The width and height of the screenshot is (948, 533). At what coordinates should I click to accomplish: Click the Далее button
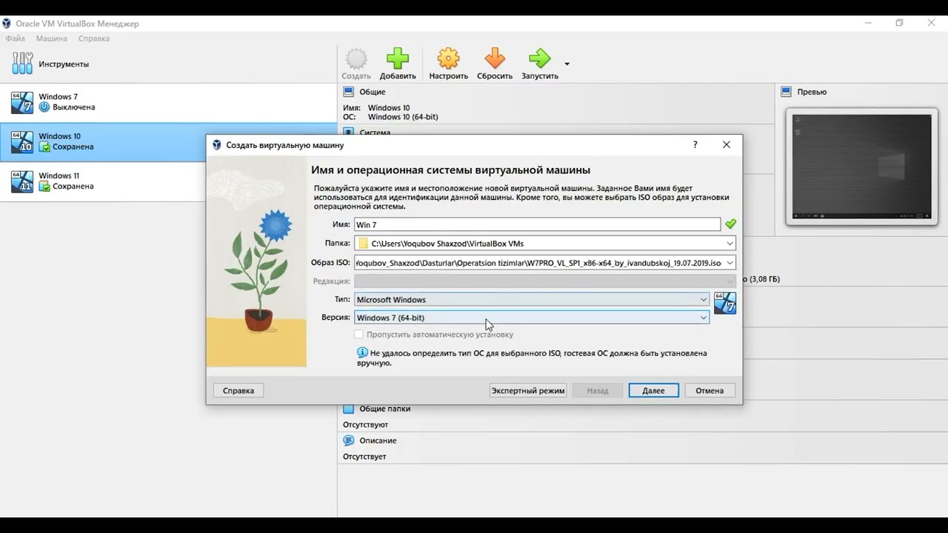coord(653,390)
